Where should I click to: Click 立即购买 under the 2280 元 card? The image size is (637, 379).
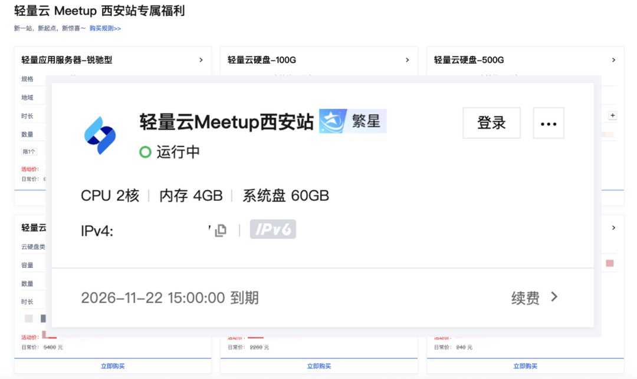coord(319,366)
